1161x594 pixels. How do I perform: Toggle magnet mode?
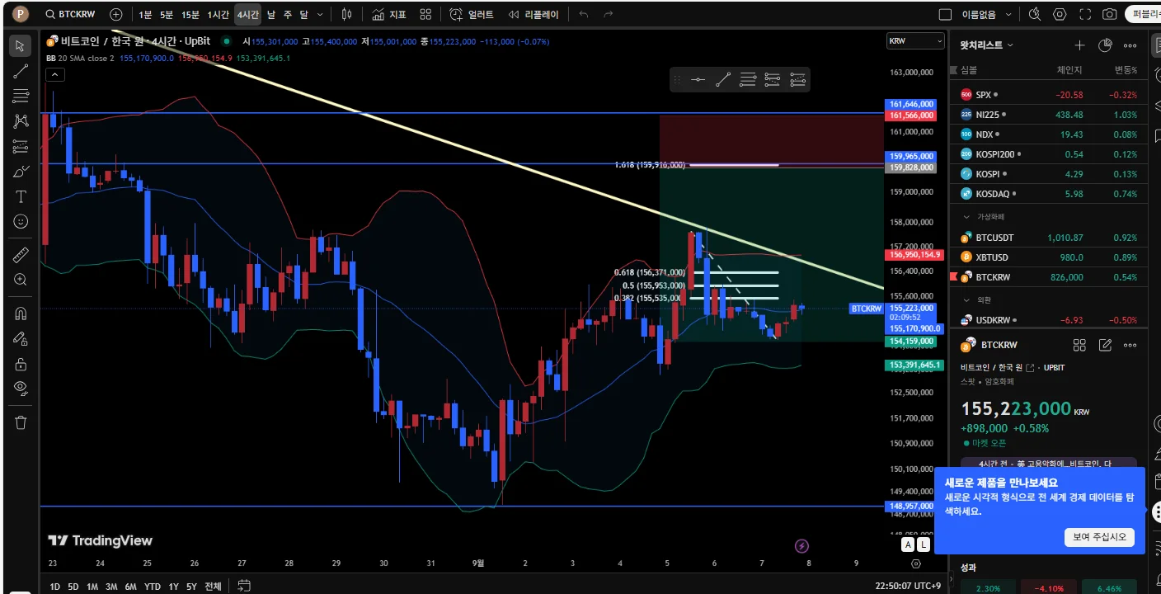click(21, 313)
